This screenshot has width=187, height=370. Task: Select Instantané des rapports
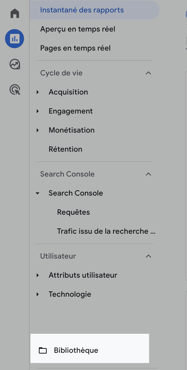click(82, 10)
